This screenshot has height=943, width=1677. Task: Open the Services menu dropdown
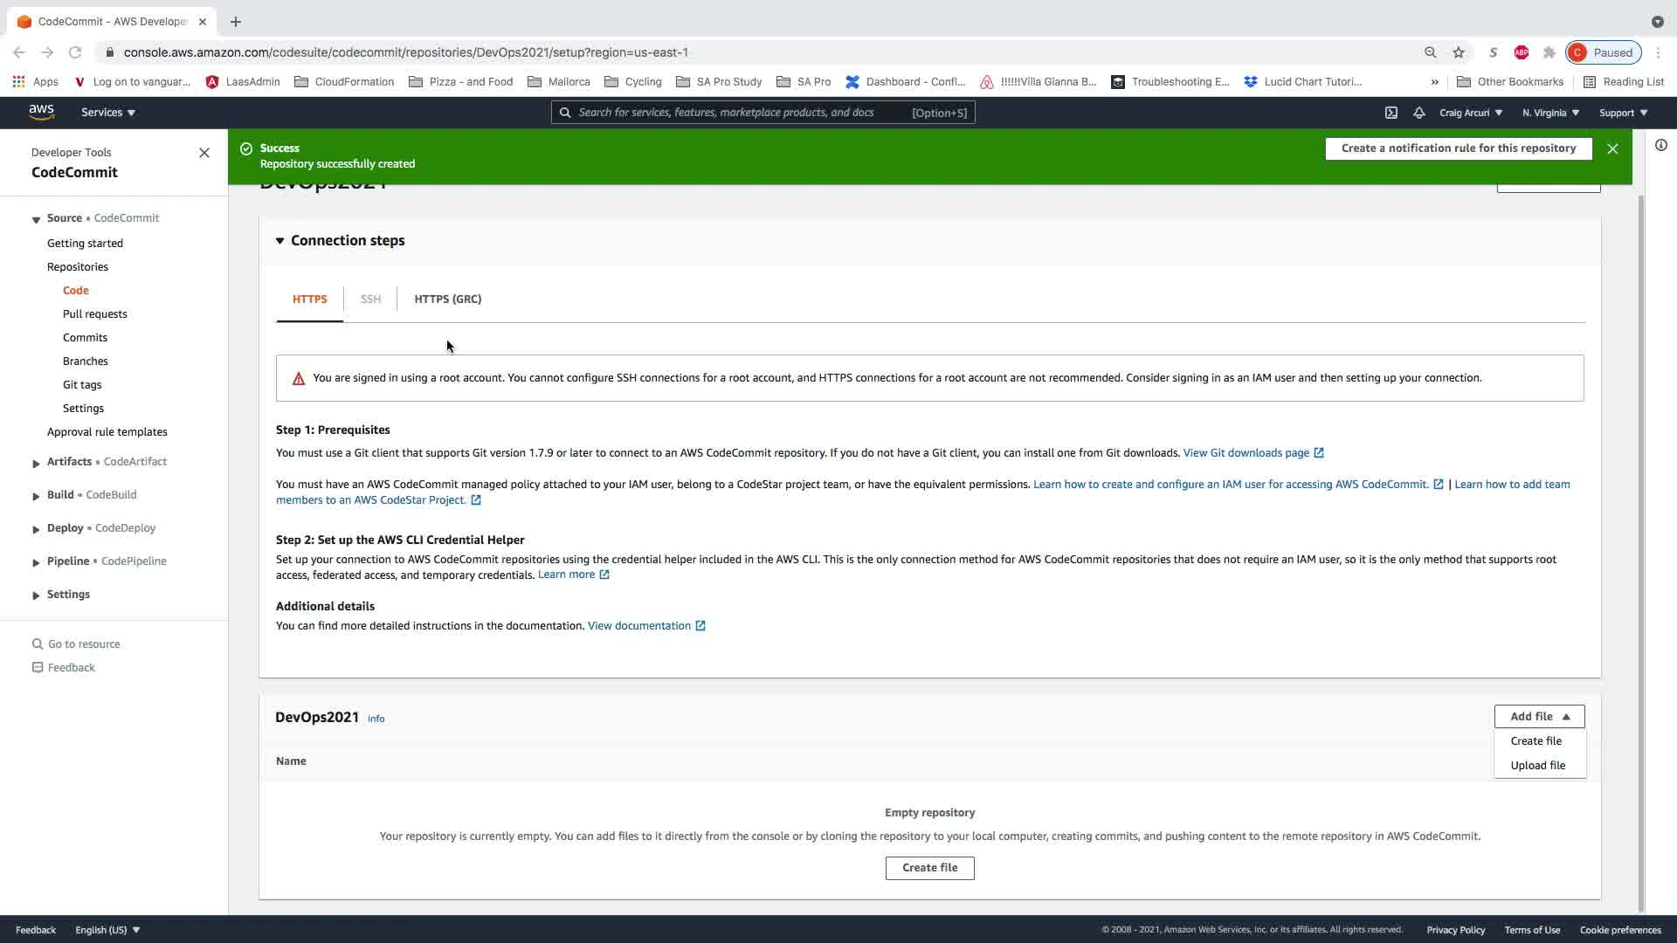pyautogui.click(x=107, y=113)
